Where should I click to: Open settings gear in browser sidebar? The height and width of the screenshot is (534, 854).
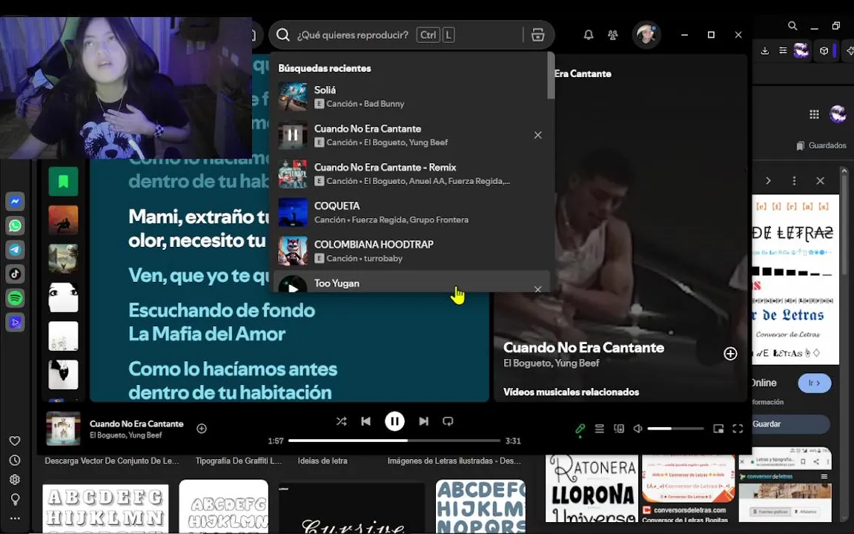15,480
